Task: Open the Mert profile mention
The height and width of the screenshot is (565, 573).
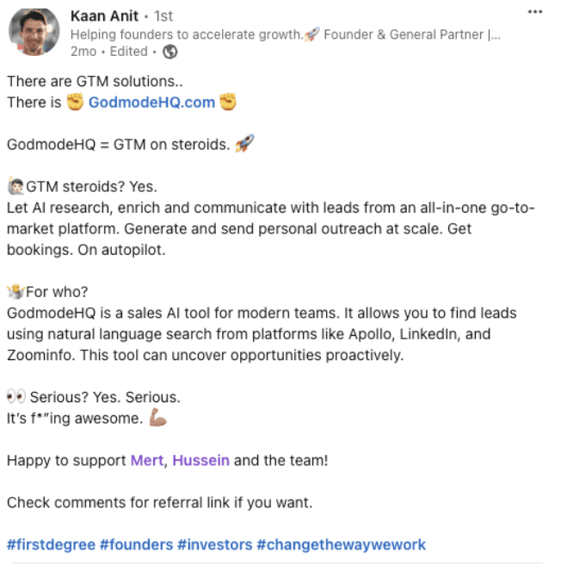Action: tap(146, 460)
